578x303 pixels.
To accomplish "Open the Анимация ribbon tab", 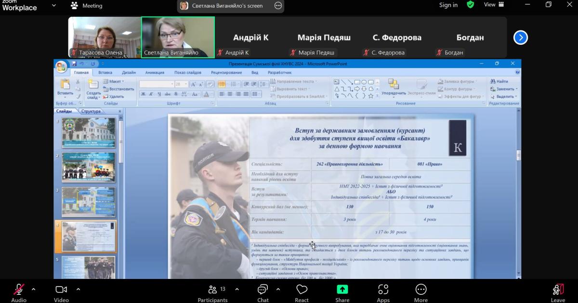I will point(155,72).
